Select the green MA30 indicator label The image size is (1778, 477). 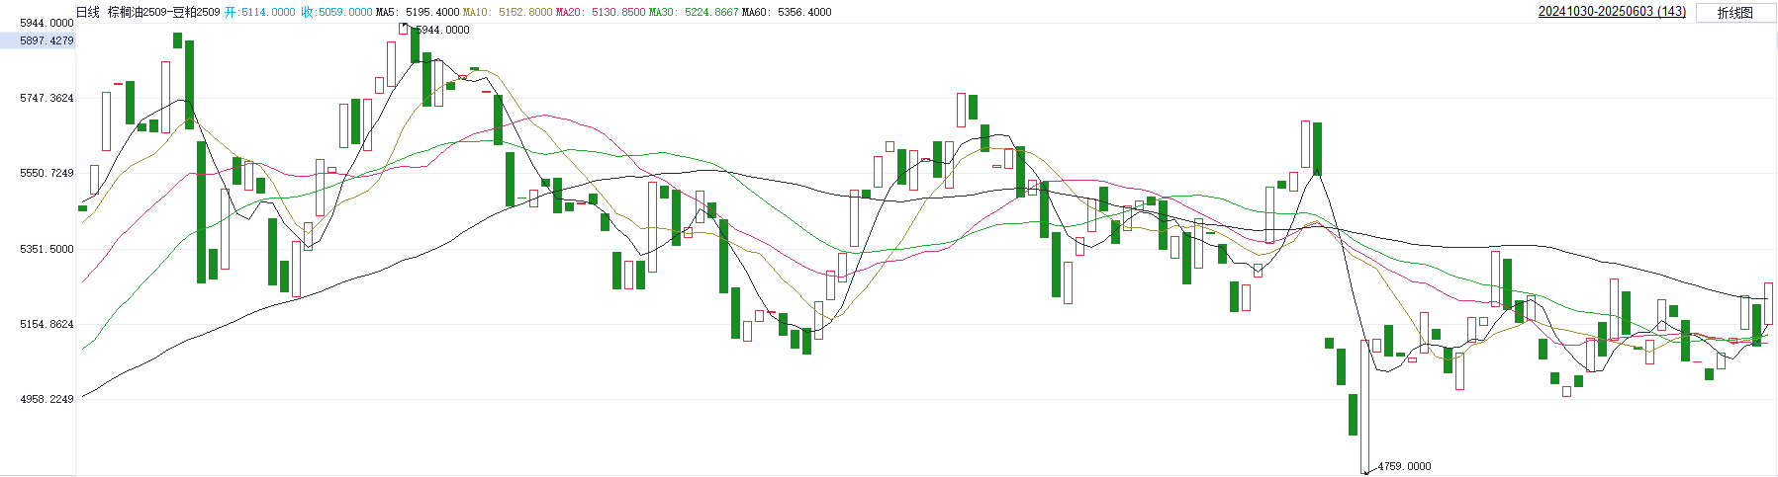pos(694,12)
